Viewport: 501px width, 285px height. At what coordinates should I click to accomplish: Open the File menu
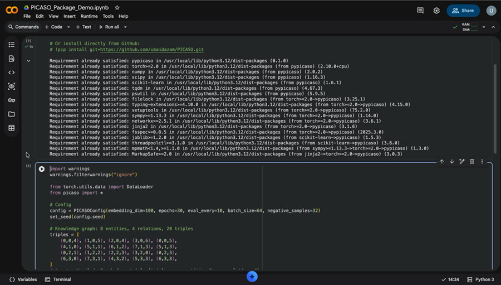coord(27,16)
